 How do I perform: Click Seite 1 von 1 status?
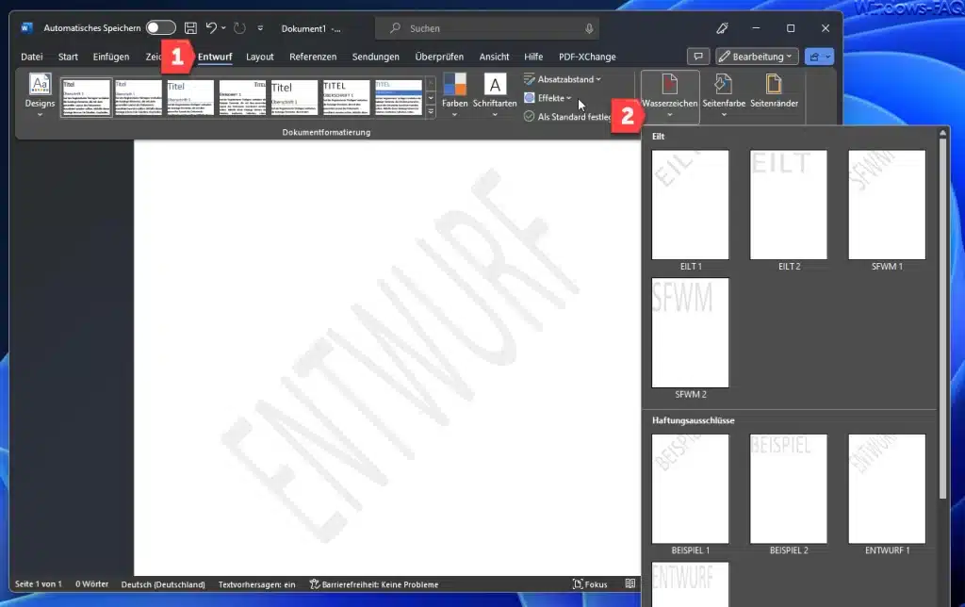pos(38,584)
